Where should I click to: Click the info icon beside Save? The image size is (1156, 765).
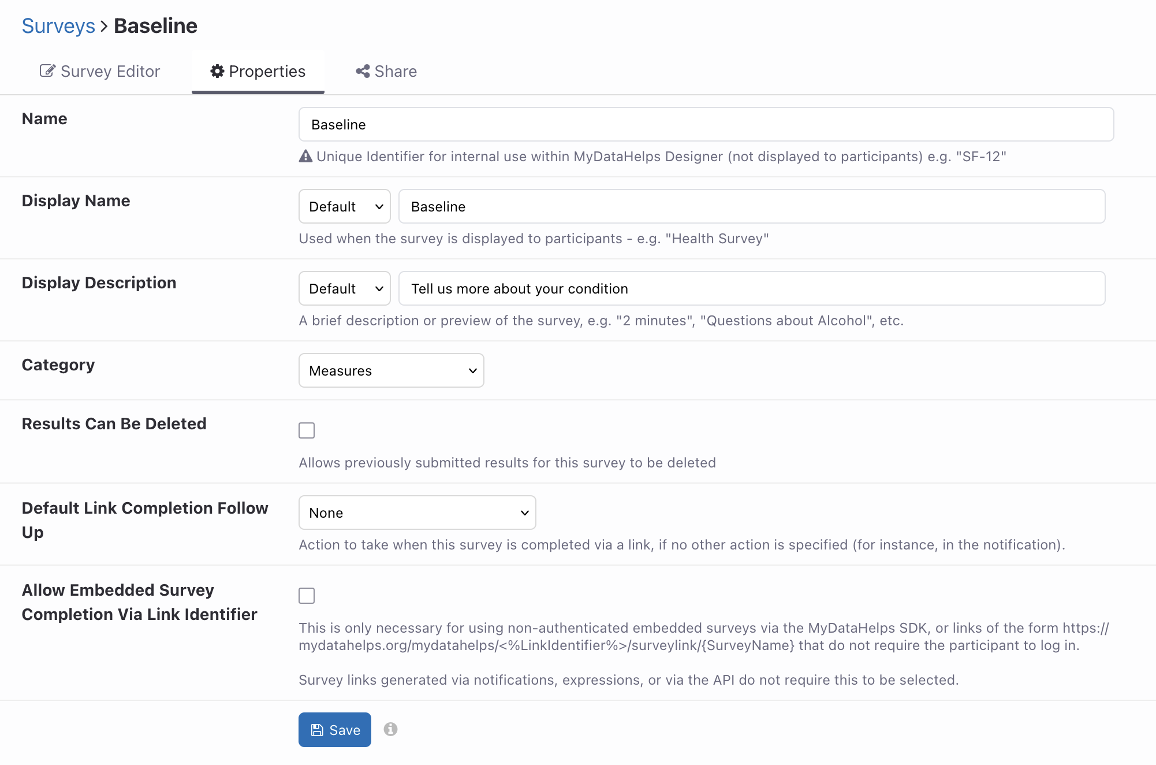click(x=391, y=729)
